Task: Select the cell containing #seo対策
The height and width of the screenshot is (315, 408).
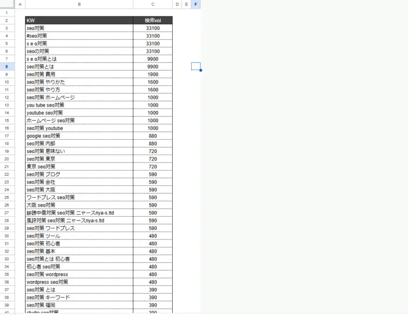Action: click(79, 36)
